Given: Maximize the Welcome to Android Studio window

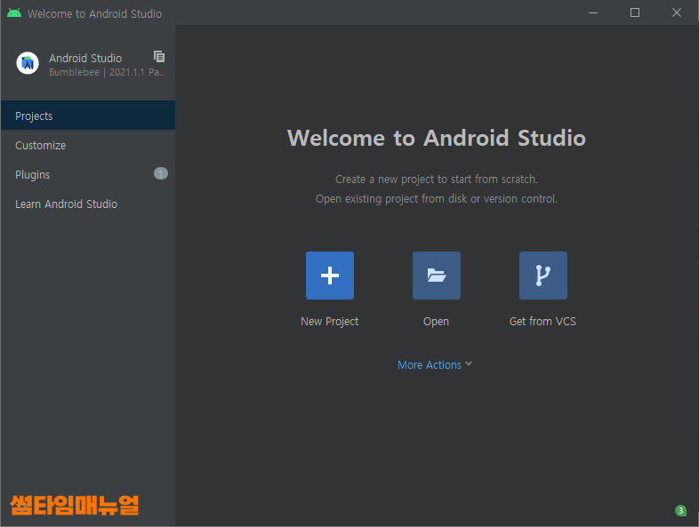Looking at the screenshot, I should coord(635,13).
